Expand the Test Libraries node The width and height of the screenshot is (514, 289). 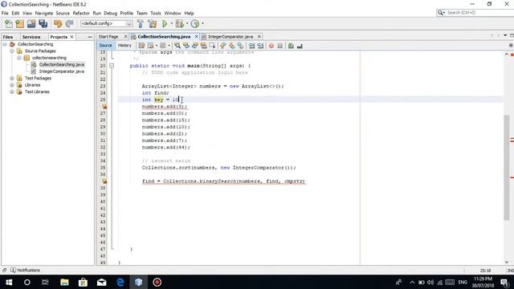click(x=12, y=92)
